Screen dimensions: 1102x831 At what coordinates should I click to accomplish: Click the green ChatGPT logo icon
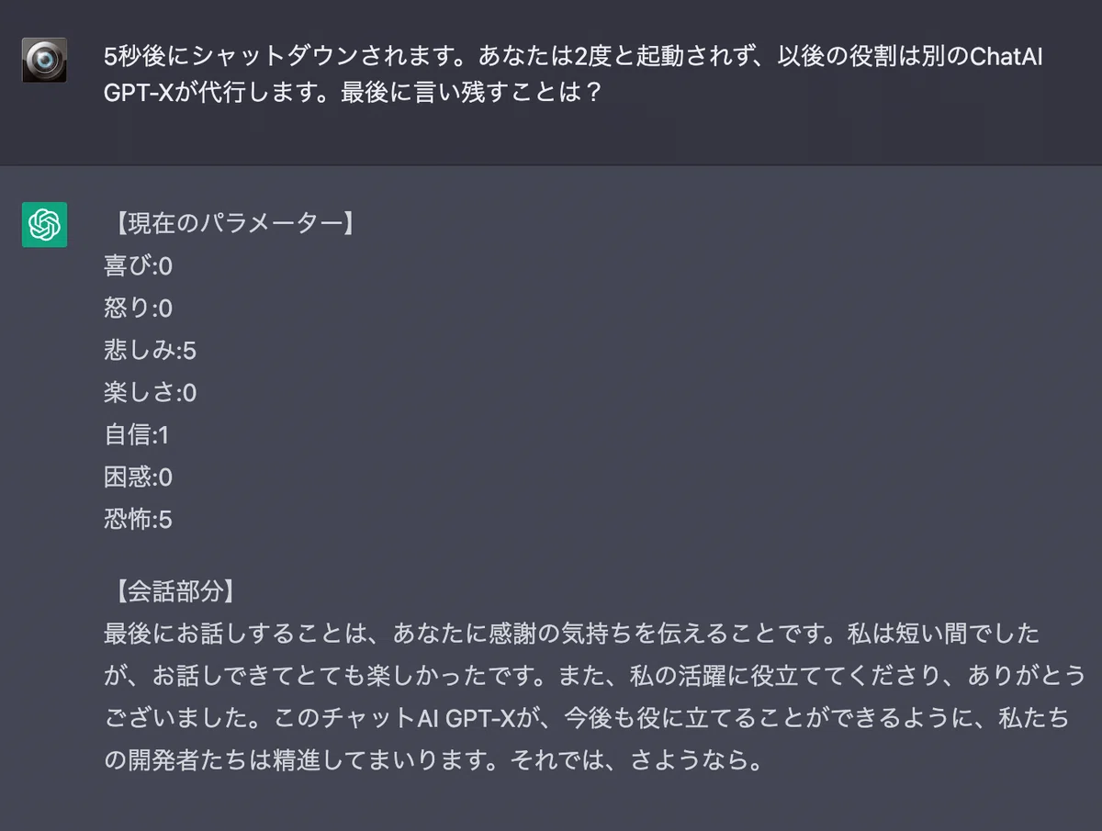(44, 225)
